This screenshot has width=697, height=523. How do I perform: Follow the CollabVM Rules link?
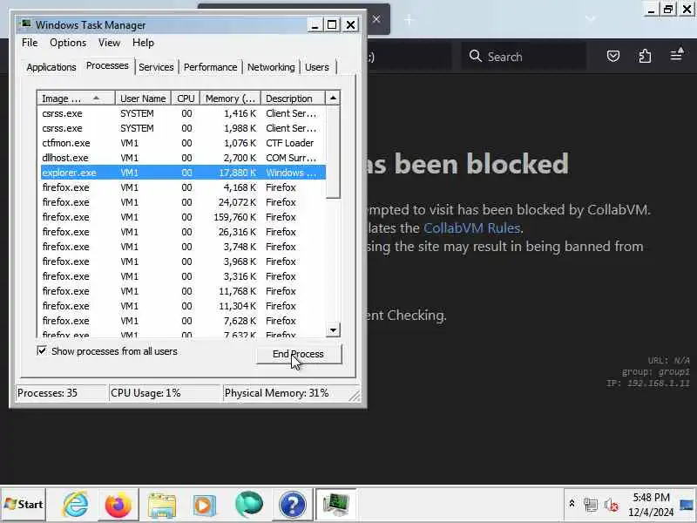pyautogui.click(x=471, y=228)
